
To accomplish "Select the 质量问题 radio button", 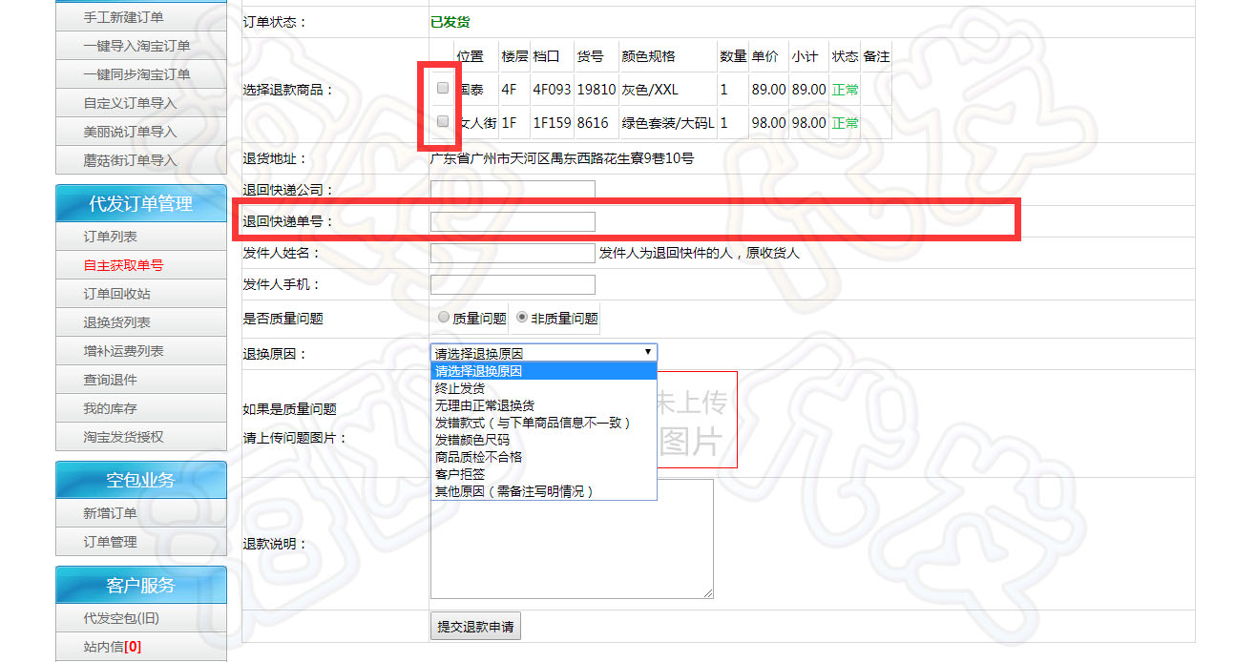I will [x=443, y=318].
